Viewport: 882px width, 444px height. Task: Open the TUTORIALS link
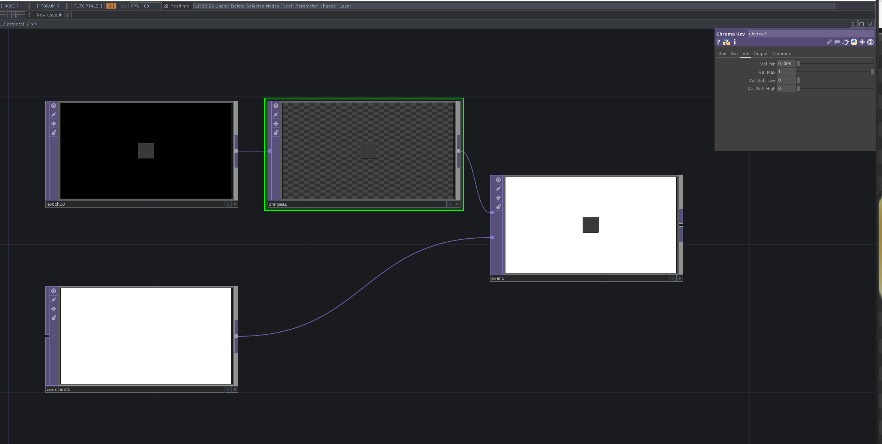click(x=86, y=6)
